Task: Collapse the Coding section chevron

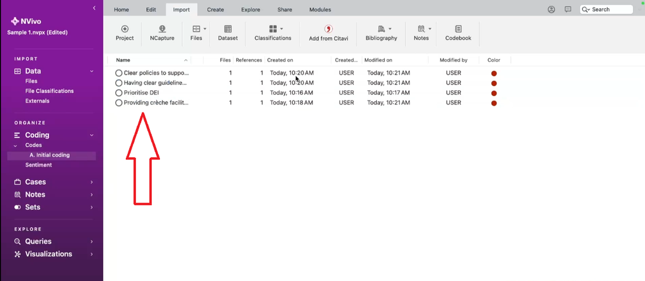Action: tap(92, 135)
